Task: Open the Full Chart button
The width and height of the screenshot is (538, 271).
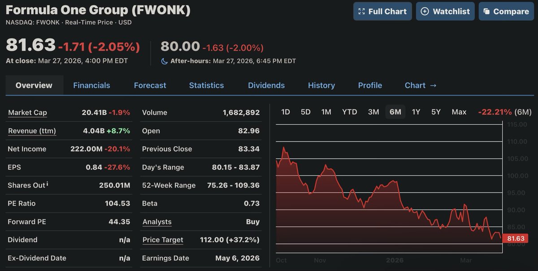Action: (x=382, y=11)
